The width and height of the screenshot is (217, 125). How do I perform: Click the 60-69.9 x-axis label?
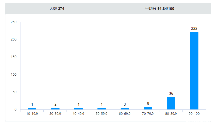(x=125, y=114)
